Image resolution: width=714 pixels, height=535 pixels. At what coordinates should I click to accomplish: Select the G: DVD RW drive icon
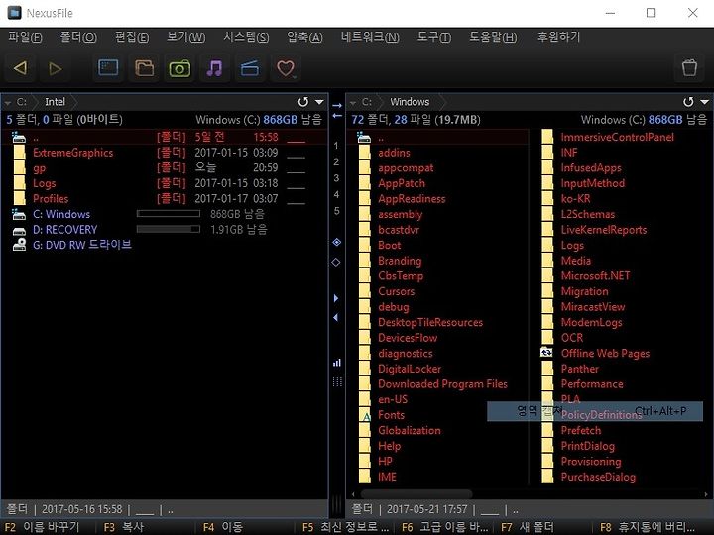tap(19, 245)
